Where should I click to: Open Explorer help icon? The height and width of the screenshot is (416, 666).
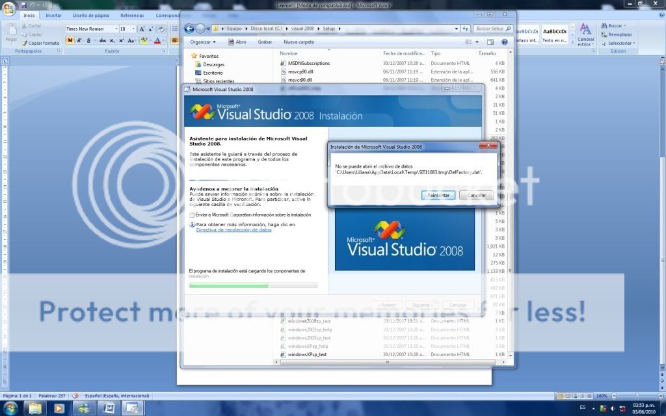click(504, 42)
